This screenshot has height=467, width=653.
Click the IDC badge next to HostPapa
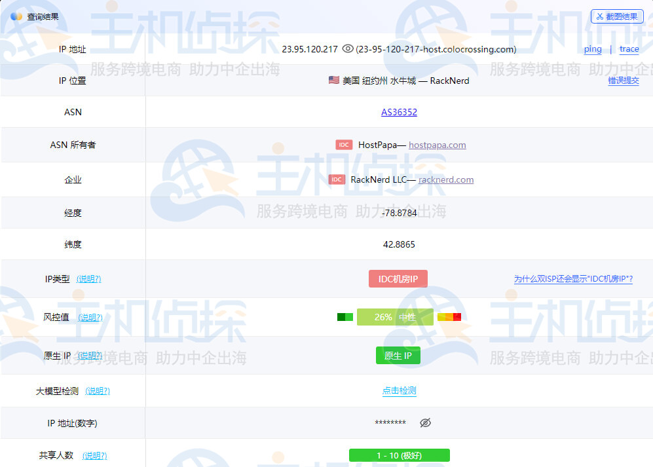(x=344, y=145)
